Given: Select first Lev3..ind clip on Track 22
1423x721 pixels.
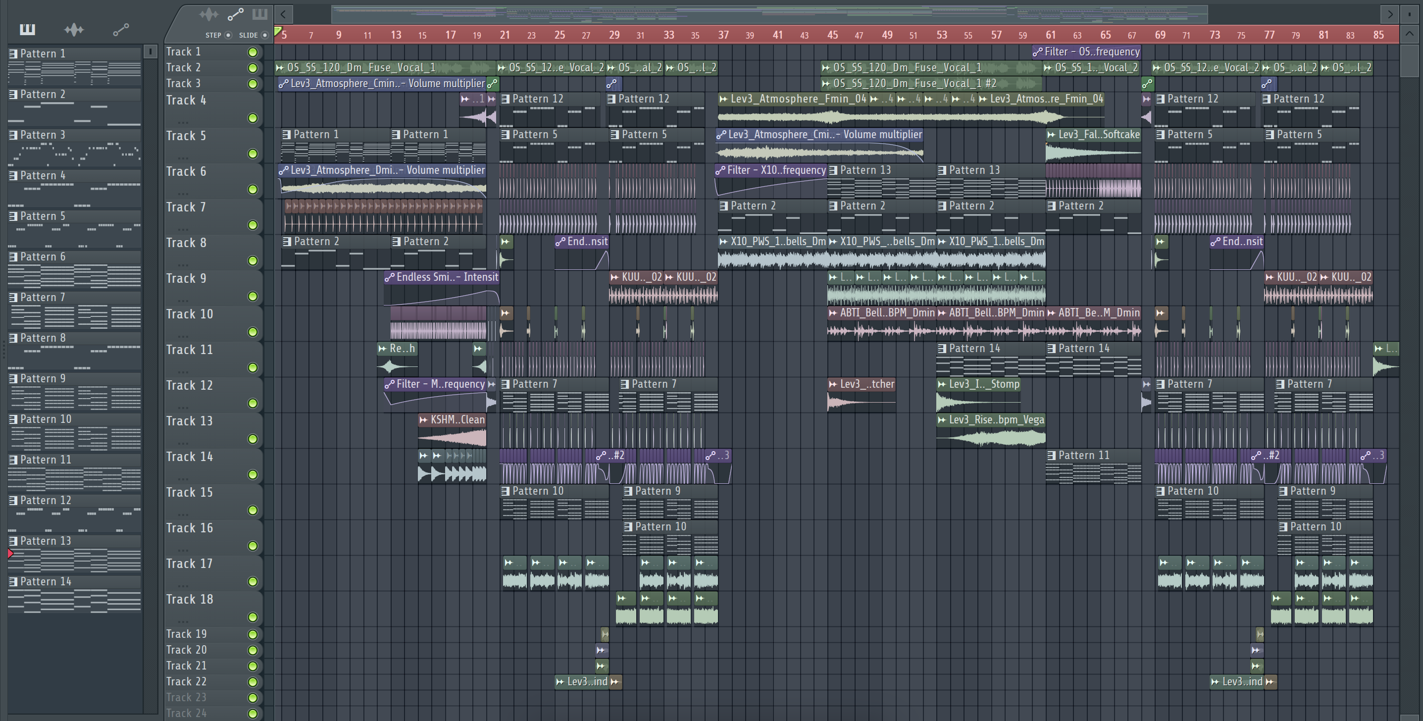Looking at the screenshot, I should [582, 682].
